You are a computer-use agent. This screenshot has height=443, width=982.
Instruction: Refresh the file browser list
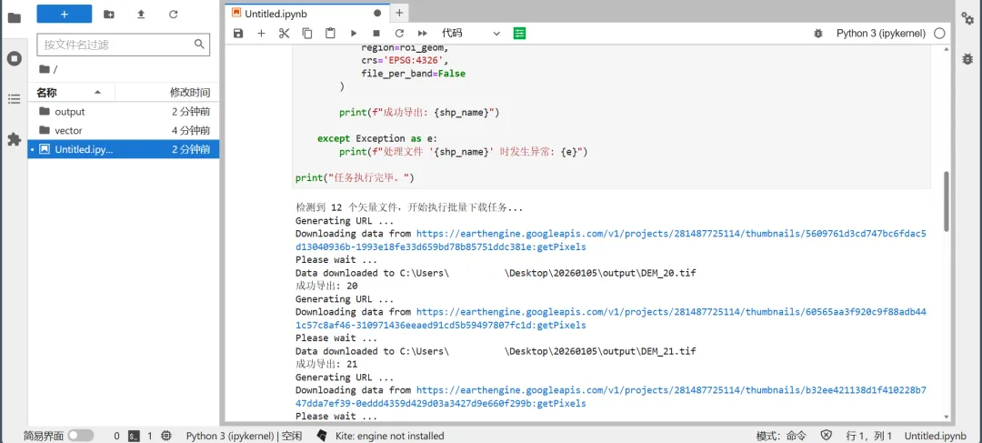coord(174,14)
